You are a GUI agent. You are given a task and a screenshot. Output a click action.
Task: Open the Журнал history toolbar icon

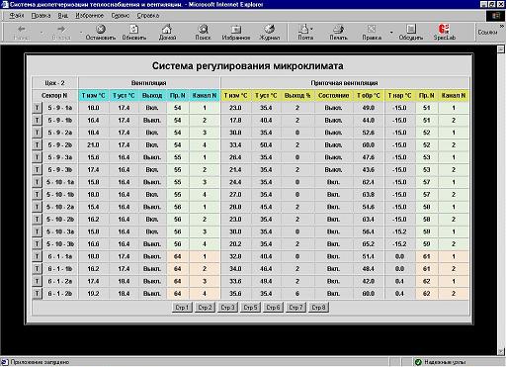270,30
